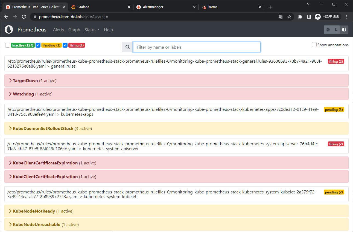This screenshot has width=353, height=232.
Task: Open the Status dropdown menu
Action: (x=92, y=30)
